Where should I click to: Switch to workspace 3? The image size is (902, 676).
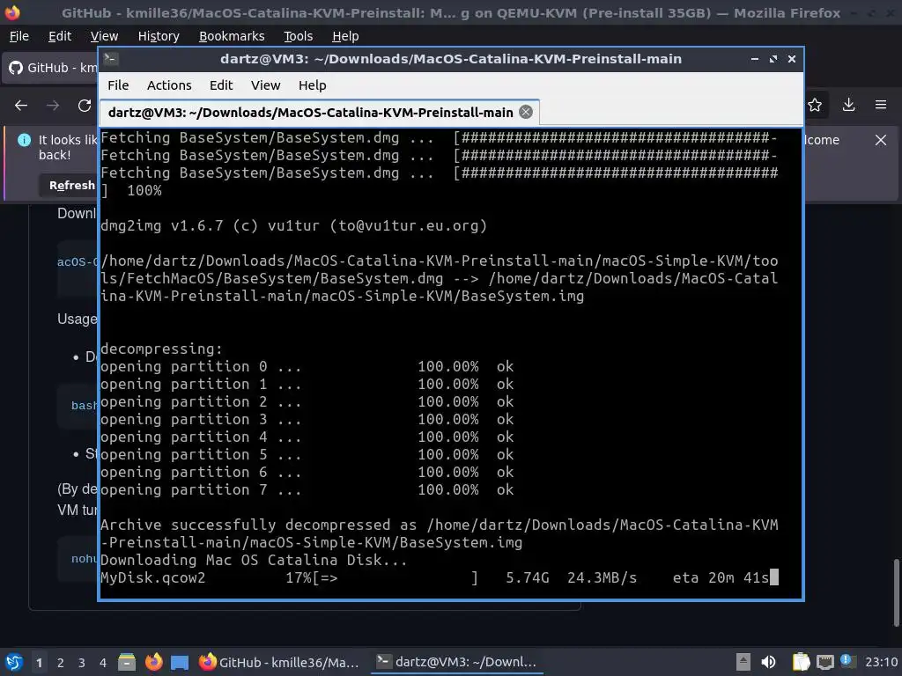pos(82,663)
